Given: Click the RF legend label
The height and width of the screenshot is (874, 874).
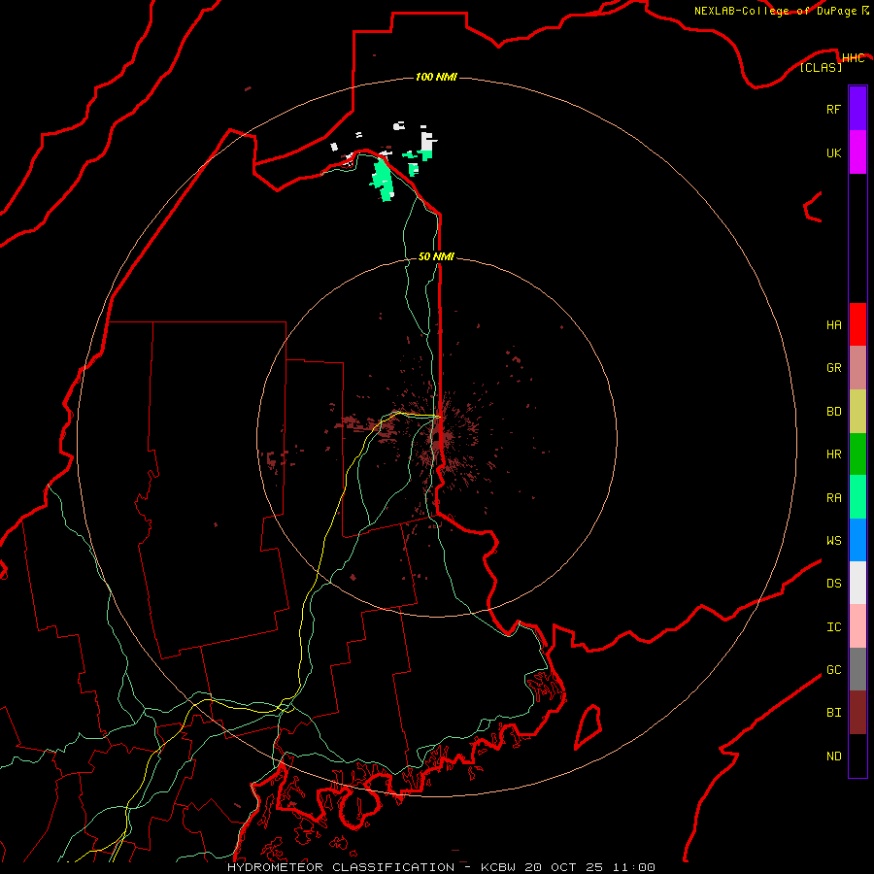Looking at the screenshot, I should pos(833,109).
